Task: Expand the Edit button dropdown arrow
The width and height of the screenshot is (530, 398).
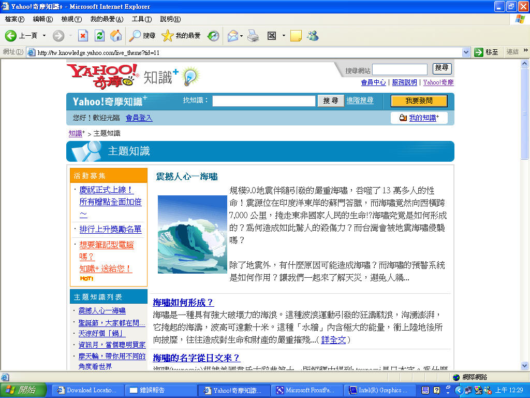Action: [x=284, y=36]
